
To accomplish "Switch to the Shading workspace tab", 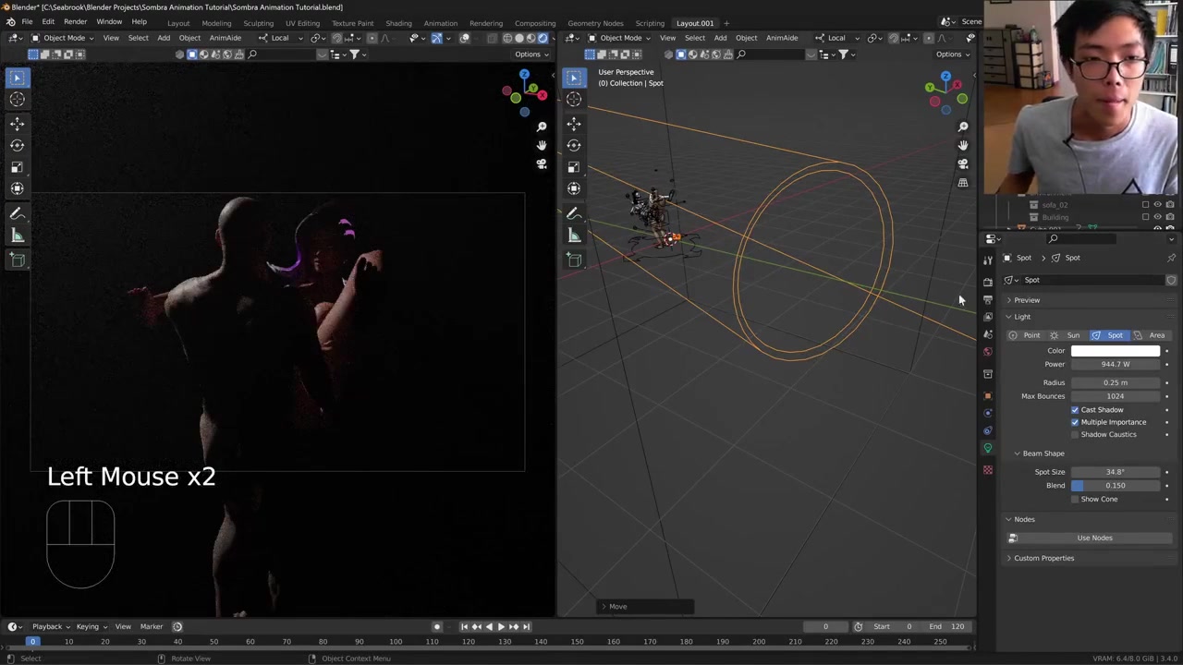I will (x=398, y=23).
